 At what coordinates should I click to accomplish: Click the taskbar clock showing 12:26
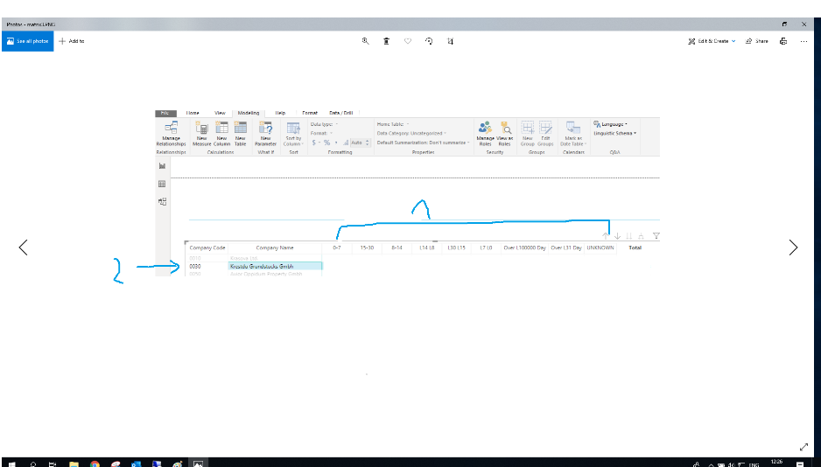777,463
